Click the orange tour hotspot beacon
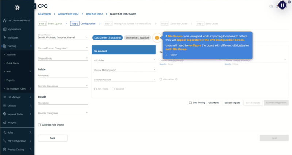 coord(157,38)
